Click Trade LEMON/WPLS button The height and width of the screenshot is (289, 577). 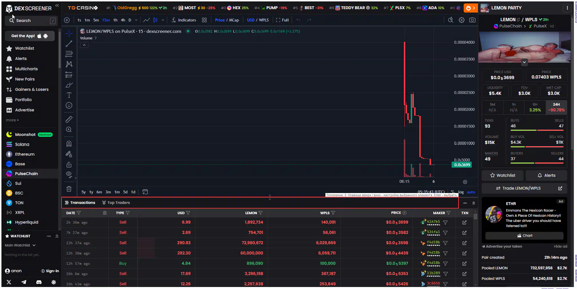(518, 188)
